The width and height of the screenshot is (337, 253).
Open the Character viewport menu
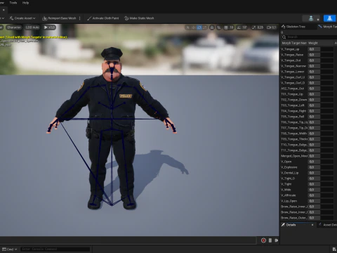coord(14,27)
